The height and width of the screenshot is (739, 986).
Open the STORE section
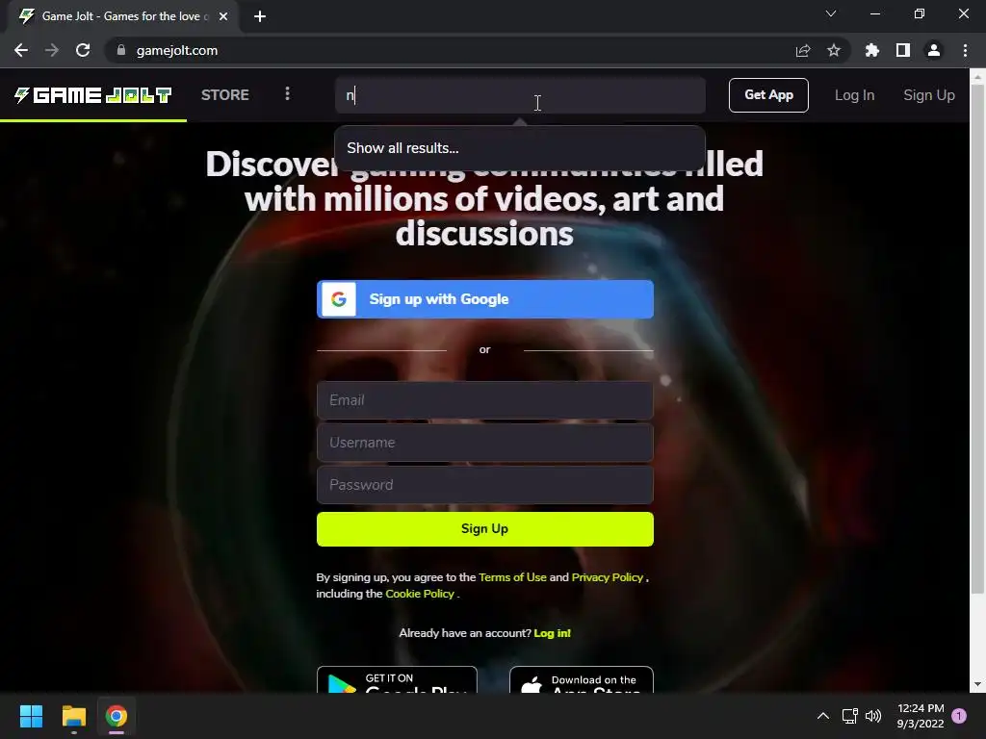tap(225, 95)
